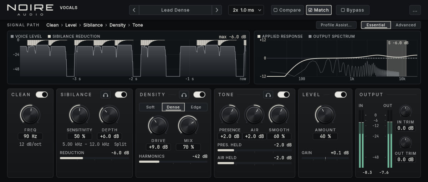This screenshot has height=182, width=428.
Task: Click the +9.0 dB drive value field
Action: tap(158, 147)
